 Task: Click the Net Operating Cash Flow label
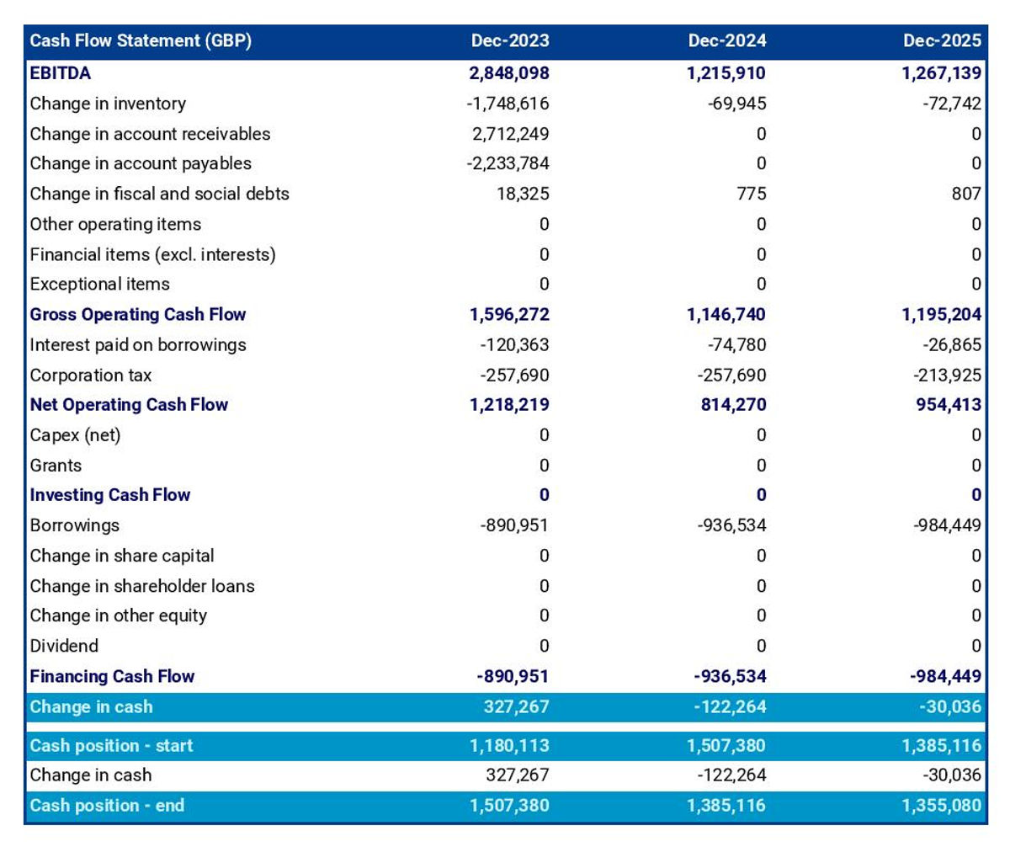(129, 405)
